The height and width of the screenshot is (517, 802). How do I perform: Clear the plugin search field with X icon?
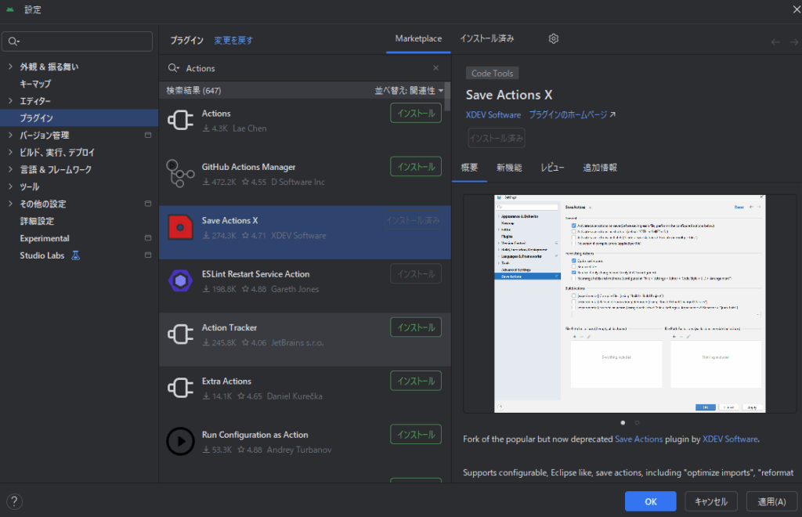click(x=436, y=68)
